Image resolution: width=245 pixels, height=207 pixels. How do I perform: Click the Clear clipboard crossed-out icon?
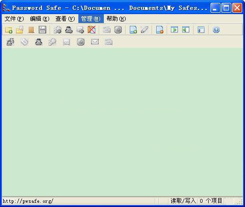click(x=92, y=30)
